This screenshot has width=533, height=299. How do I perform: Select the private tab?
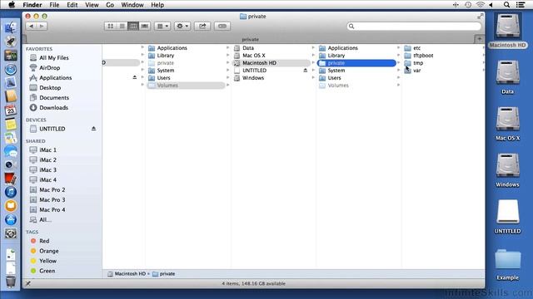(250, 39)
